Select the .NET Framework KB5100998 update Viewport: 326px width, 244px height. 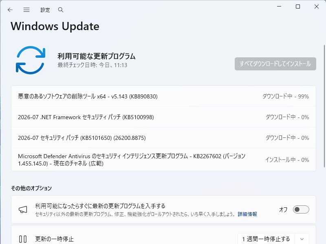(x=164, y=117)
